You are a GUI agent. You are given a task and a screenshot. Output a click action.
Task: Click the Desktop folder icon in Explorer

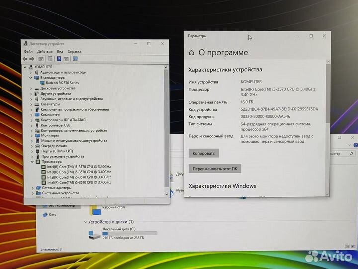point(95,210)
